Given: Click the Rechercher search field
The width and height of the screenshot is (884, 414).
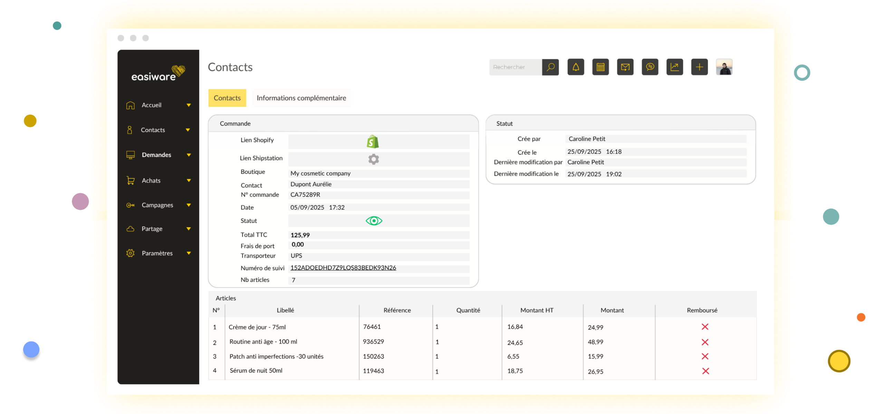Looking at the screenshot, I should 515,67.
